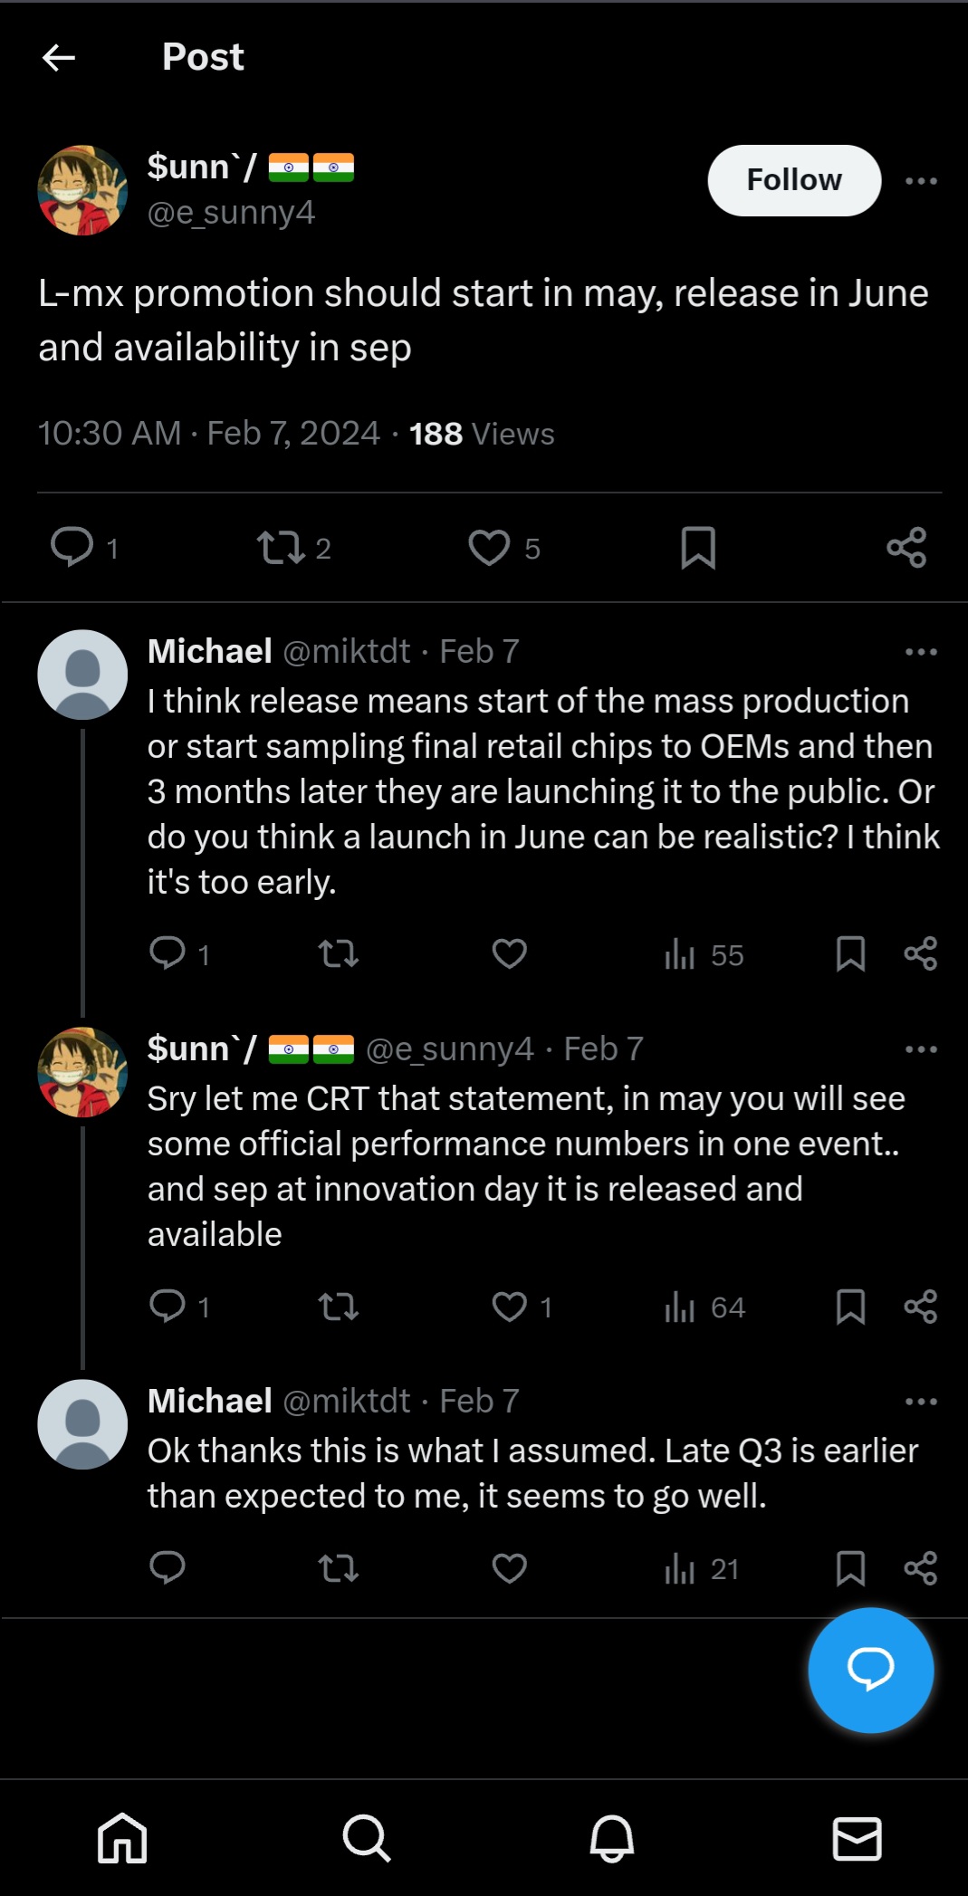Open the Notifications bell

(x=612, y=1838)
